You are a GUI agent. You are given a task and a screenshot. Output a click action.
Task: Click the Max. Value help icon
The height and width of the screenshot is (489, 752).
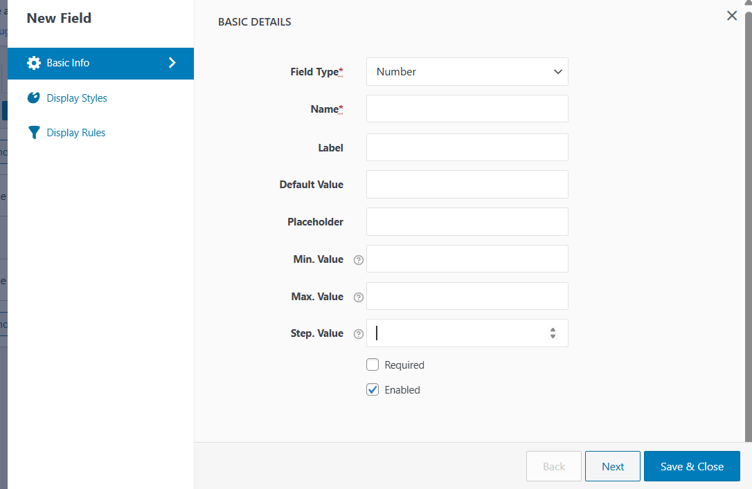click(358, 297)
